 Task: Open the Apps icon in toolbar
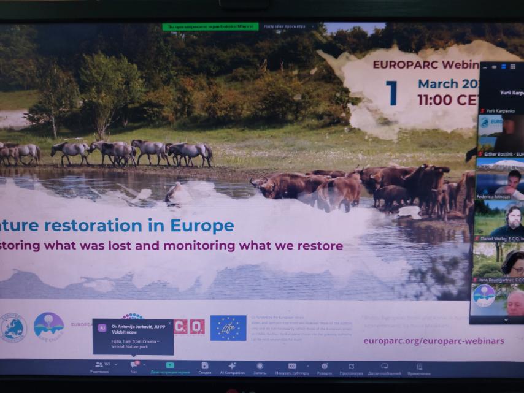coord(351,365)
